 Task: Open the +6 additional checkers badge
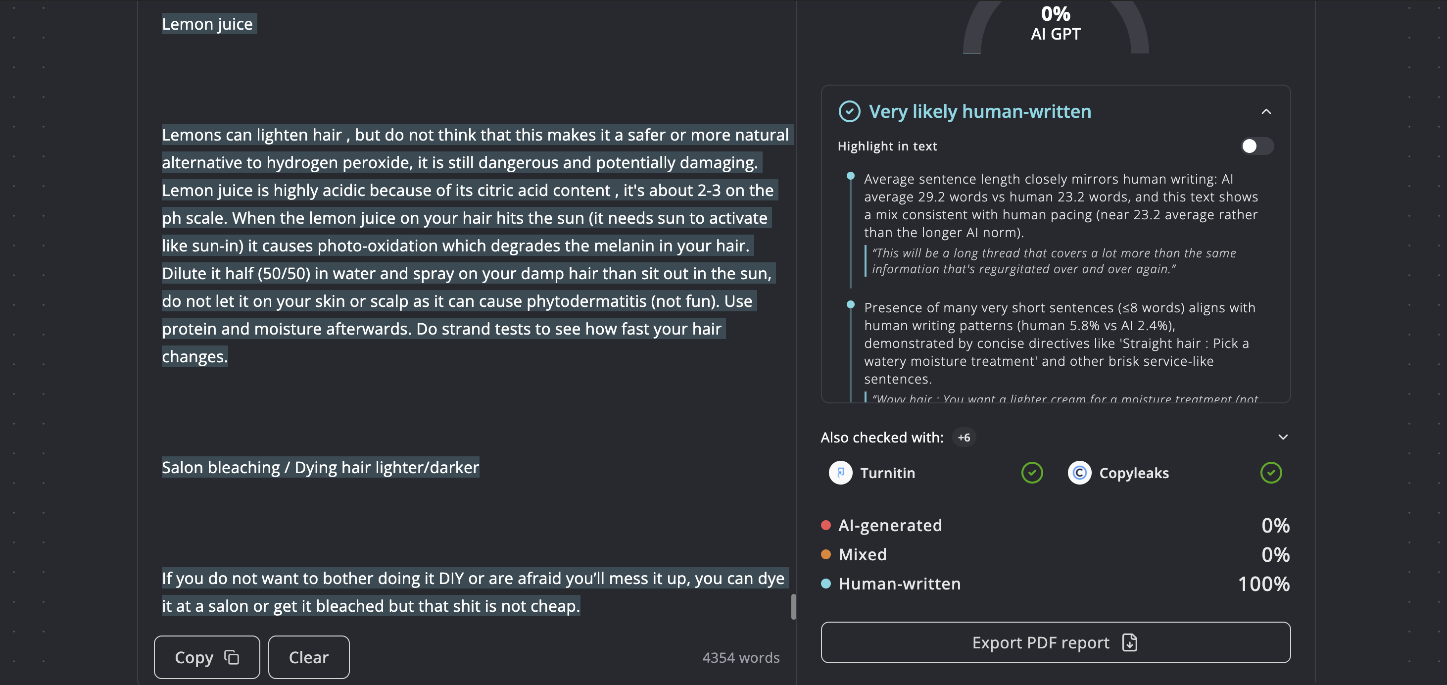pyautogui.click(x=964, y=437)
